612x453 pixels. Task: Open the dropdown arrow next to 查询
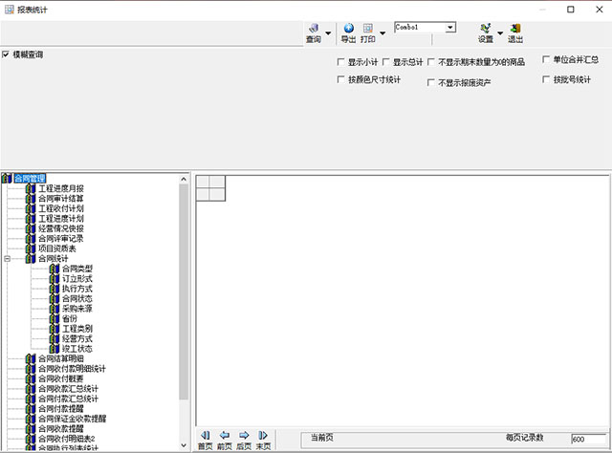pyautogui.click(x=328, y=33)
